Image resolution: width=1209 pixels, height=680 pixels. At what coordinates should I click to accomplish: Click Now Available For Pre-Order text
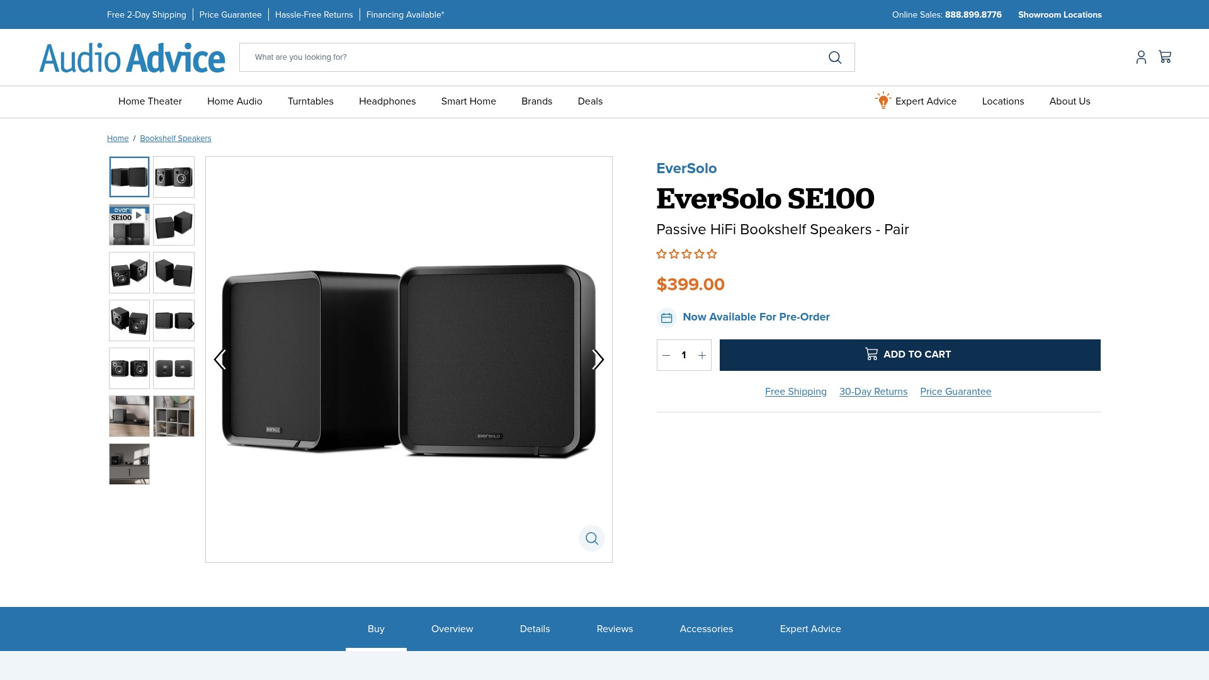[x=756, y=317]
